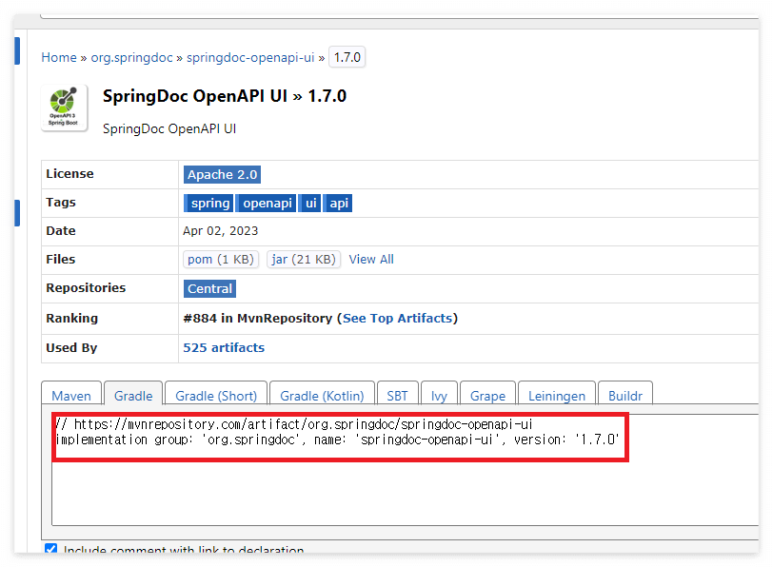Open springdoc-openapi-ui breadcrumb link
The height and width of the screenshot is (567, 773).
250,58
